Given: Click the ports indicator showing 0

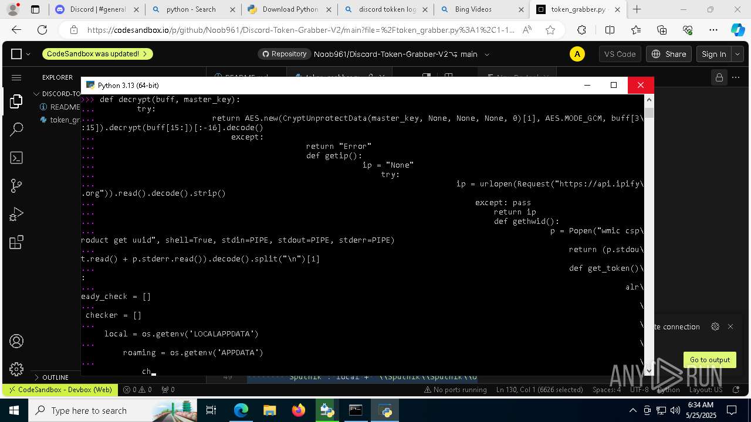Looking at the screenshot, I should click(x=168, y=390).
